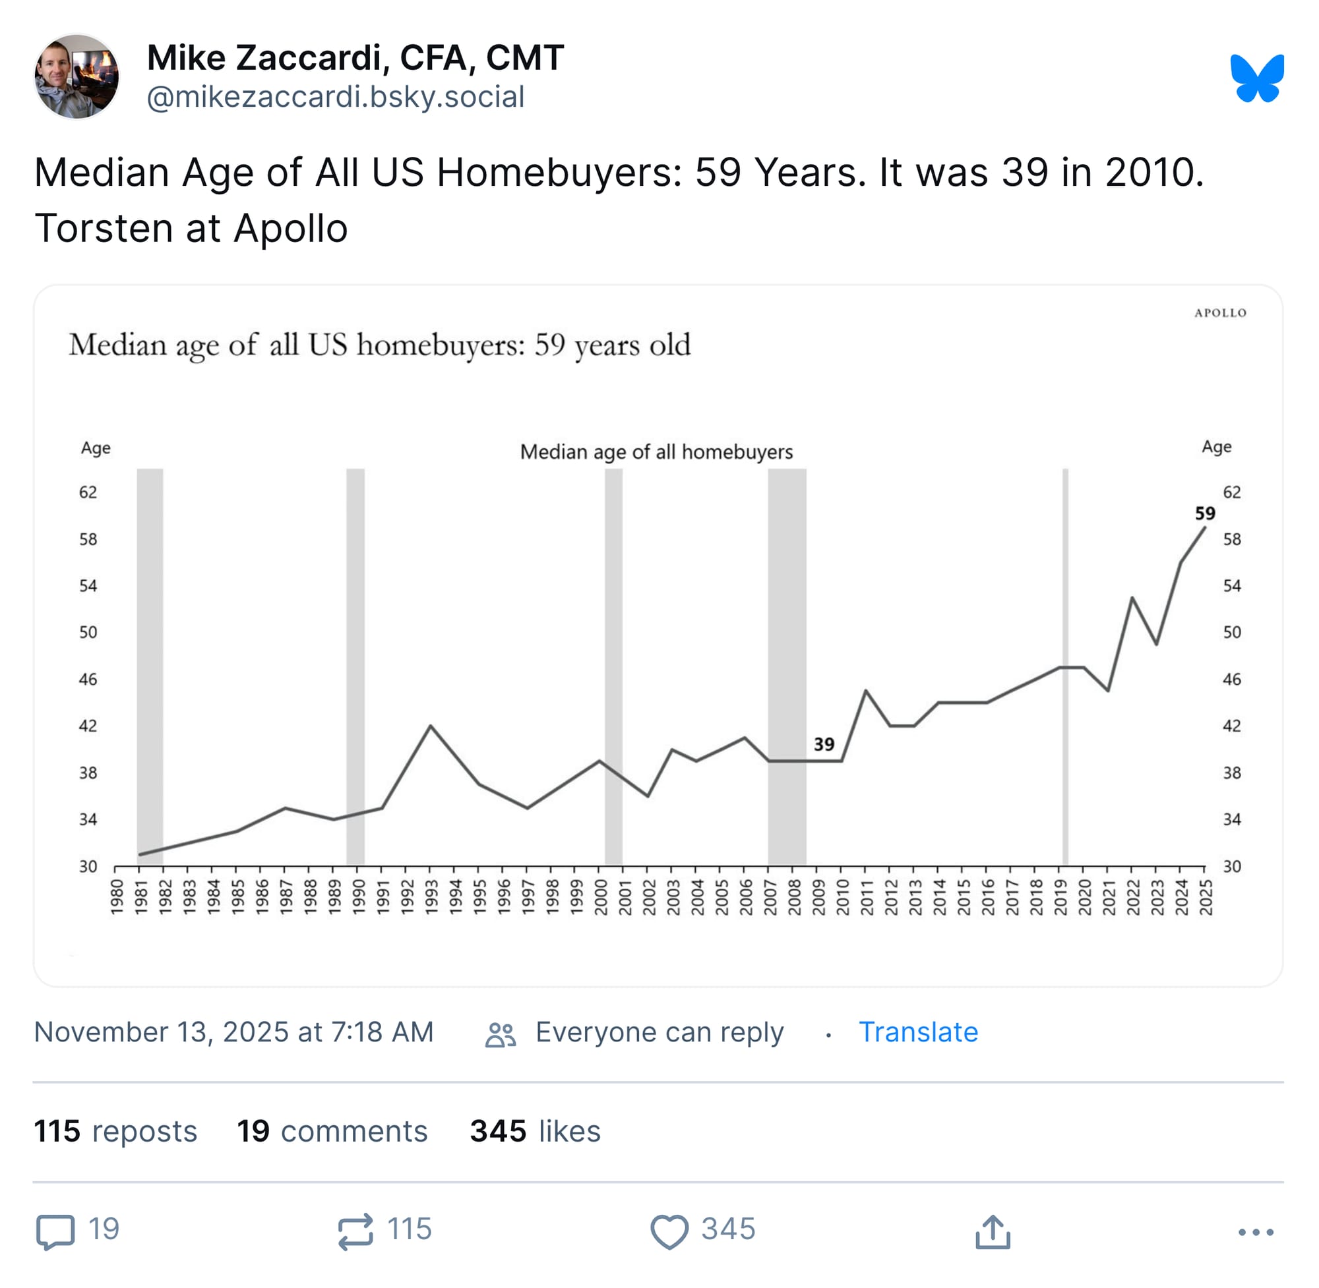Click the Bluesky butterfly logo

[x=1256, y=78]
